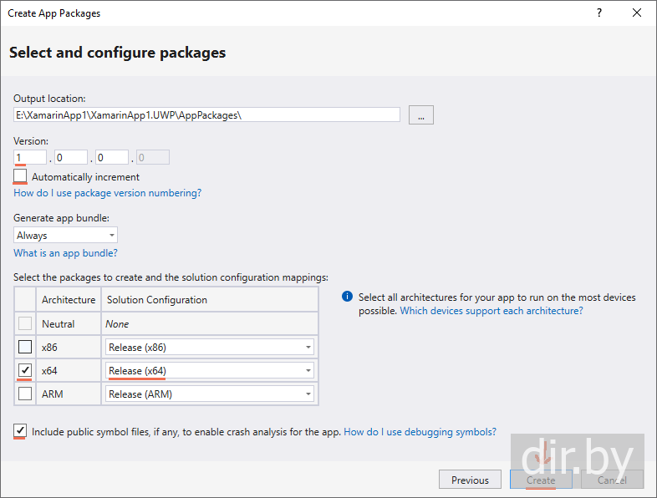
Task: Click the blue information icon
Action: 347,297
